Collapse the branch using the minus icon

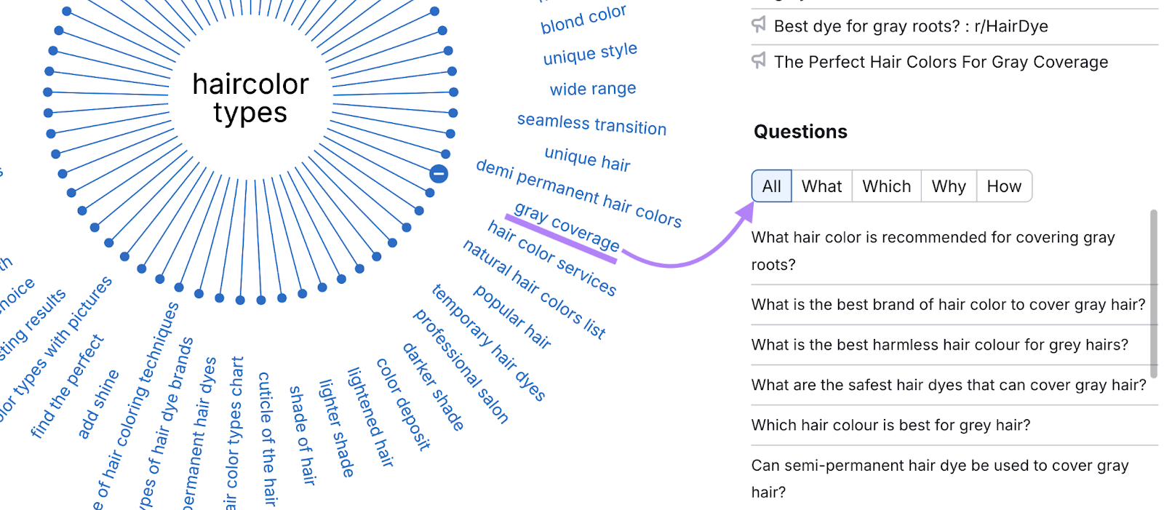pyautogui.click(x=437, y=175)
